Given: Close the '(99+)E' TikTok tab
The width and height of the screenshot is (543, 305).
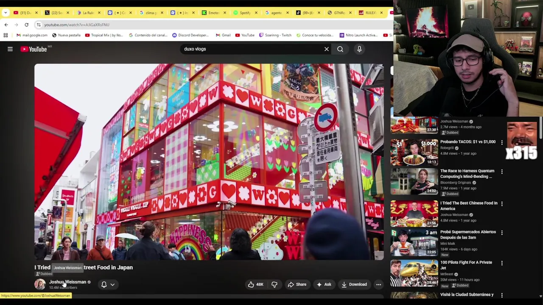Looking at the screenshot, I should (x=319, y=13).
